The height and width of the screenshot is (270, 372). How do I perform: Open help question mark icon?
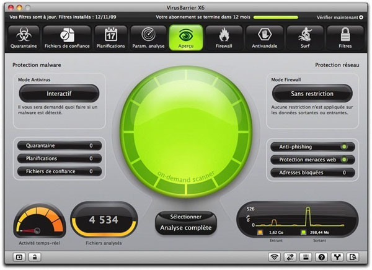pos(321,257)
